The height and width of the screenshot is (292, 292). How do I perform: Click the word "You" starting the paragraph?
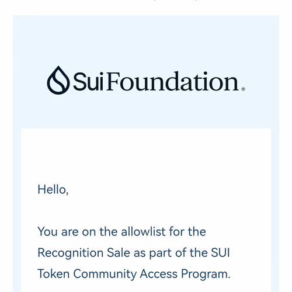(47, 232)
